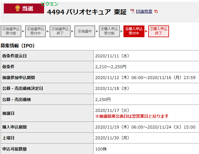
Task: Click the value 2020/11/17（火）
Action: click(112, 110)
